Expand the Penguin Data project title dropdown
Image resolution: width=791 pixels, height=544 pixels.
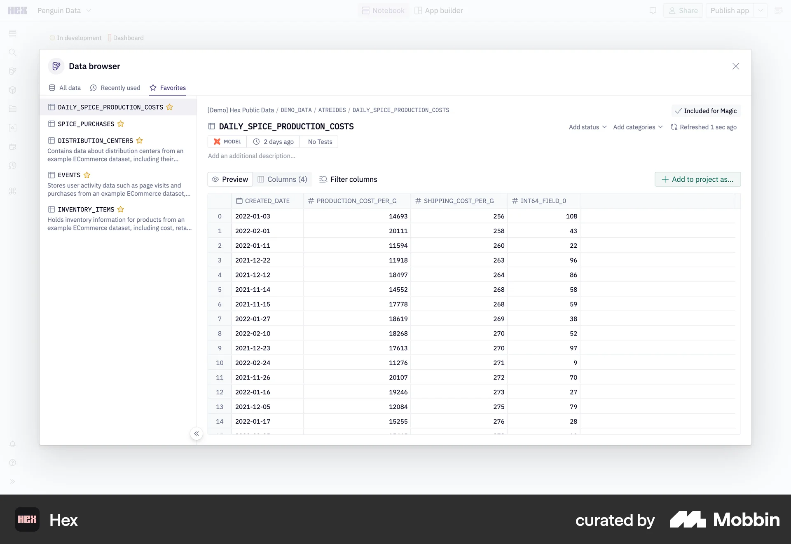click(x=90, y=10)
